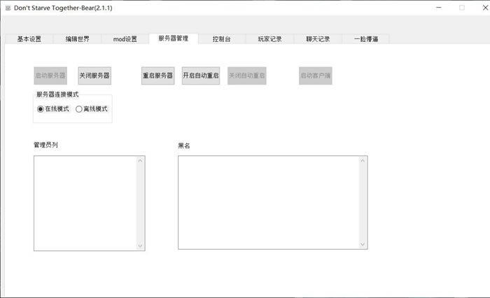The image size is (490, 298).
Task: Click inside the 黑名 list box
Action: [x=268, y=202]
